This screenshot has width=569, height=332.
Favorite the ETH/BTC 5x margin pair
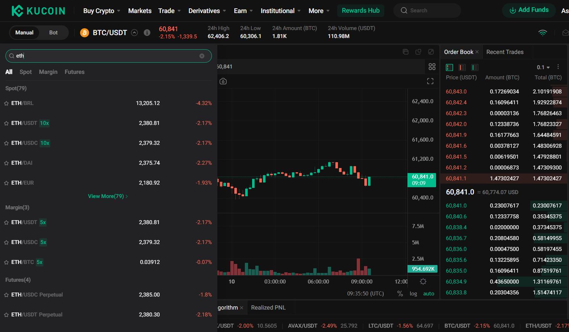click(x=6, y=262)
